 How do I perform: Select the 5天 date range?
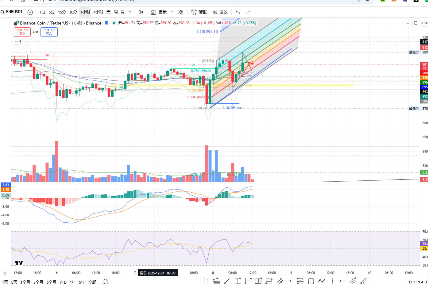pyautogui.click(x=14, y=282)
